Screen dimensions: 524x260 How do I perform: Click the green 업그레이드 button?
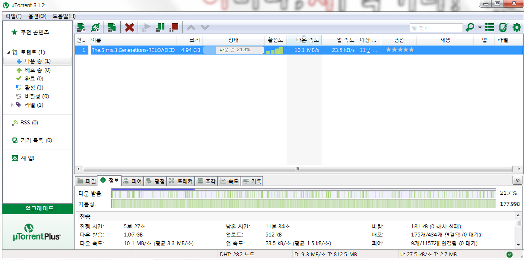pos(37,208)
